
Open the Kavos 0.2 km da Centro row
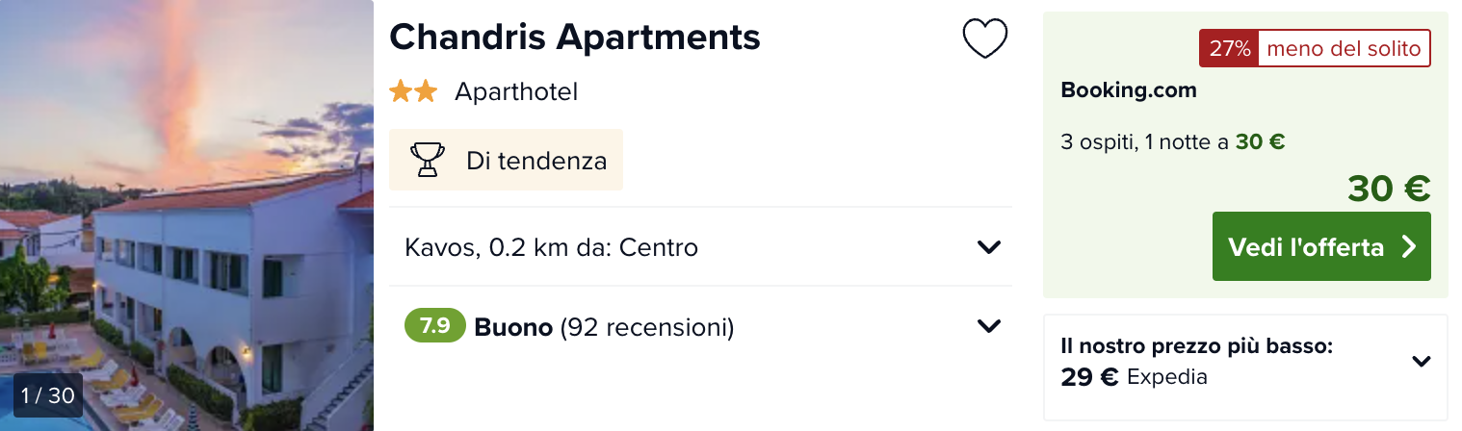click(x=700, y=247)
